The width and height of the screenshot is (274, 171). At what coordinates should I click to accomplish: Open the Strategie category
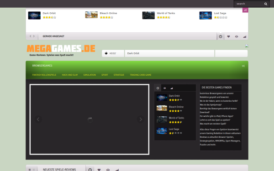[119, 75]
